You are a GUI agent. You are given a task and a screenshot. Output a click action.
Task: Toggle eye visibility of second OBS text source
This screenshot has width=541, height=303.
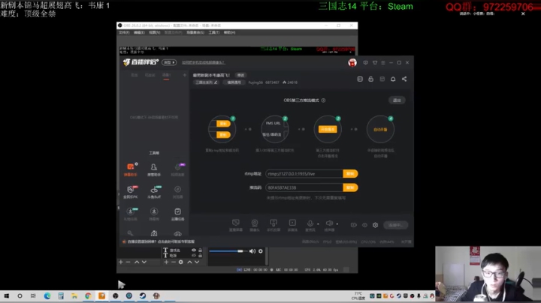point(194,256)
